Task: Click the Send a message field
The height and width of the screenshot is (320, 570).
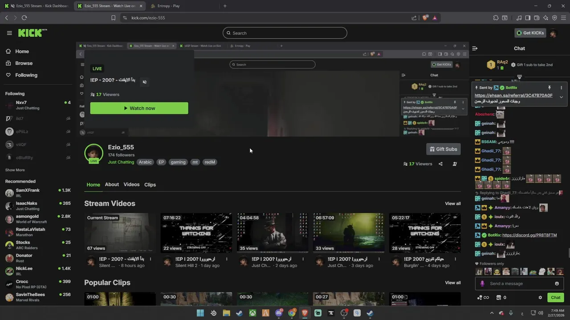Action: pos(519,284)
